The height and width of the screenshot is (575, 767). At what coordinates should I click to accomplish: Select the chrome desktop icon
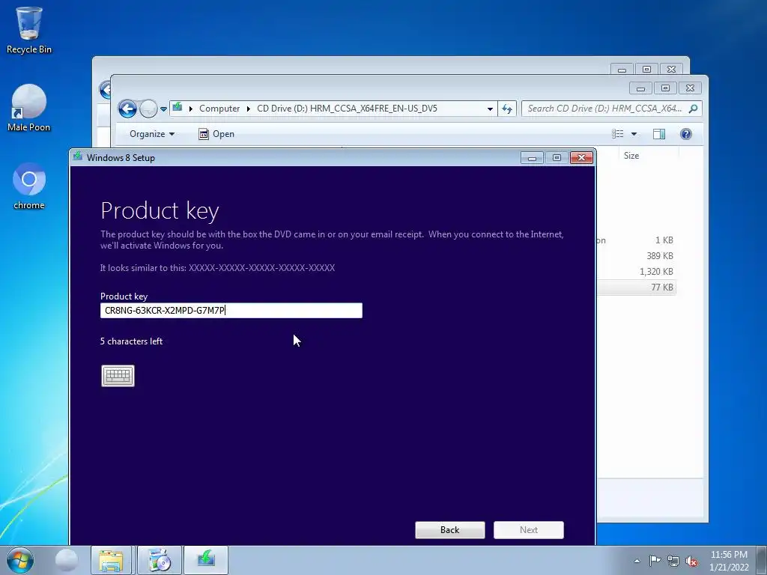[x=29, y=186]
